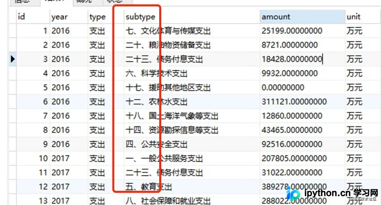This screenshot has width=381, height=205.
Task: Click the type column header
Action: [x=106, y=17]
